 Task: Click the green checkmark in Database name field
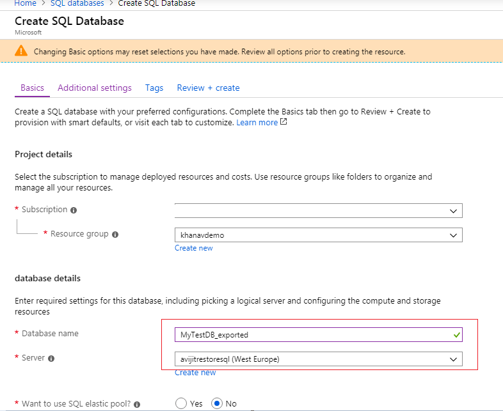click(x=455, y=334)
